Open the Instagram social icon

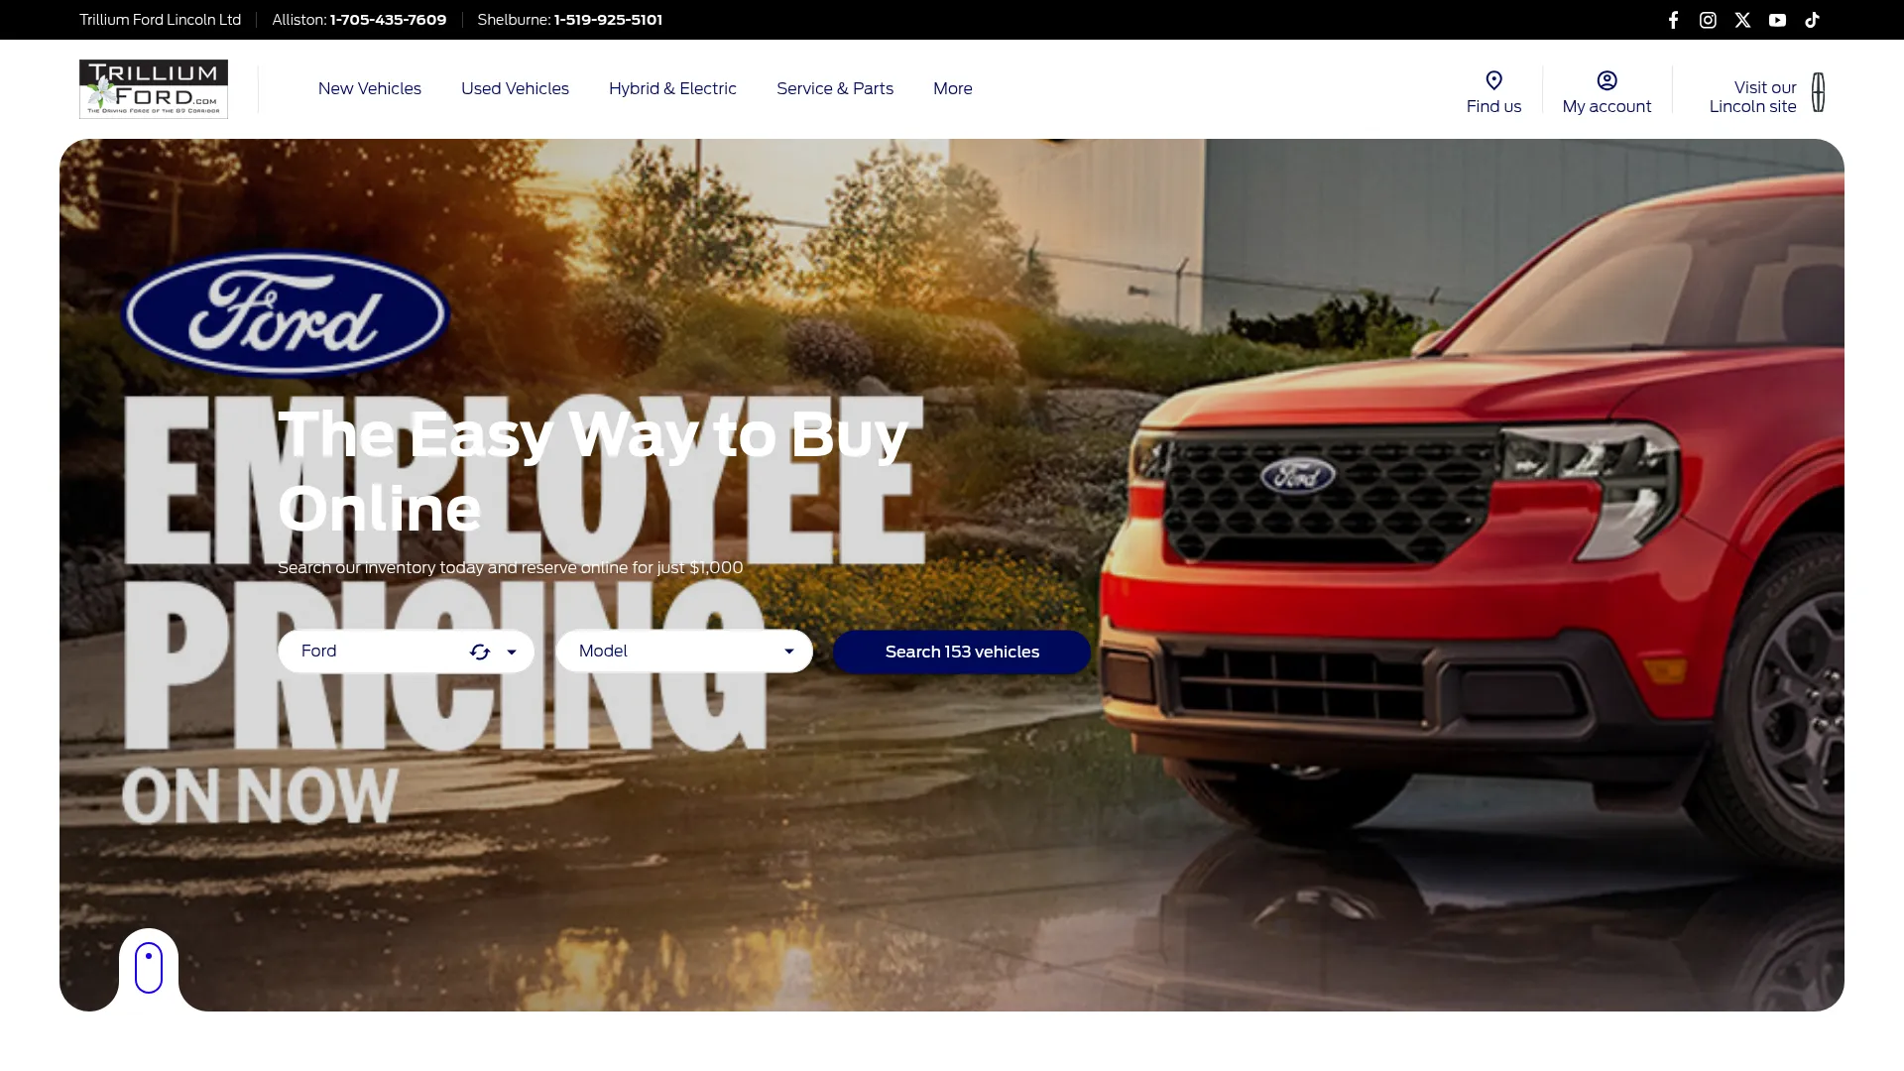(1708, 20)
